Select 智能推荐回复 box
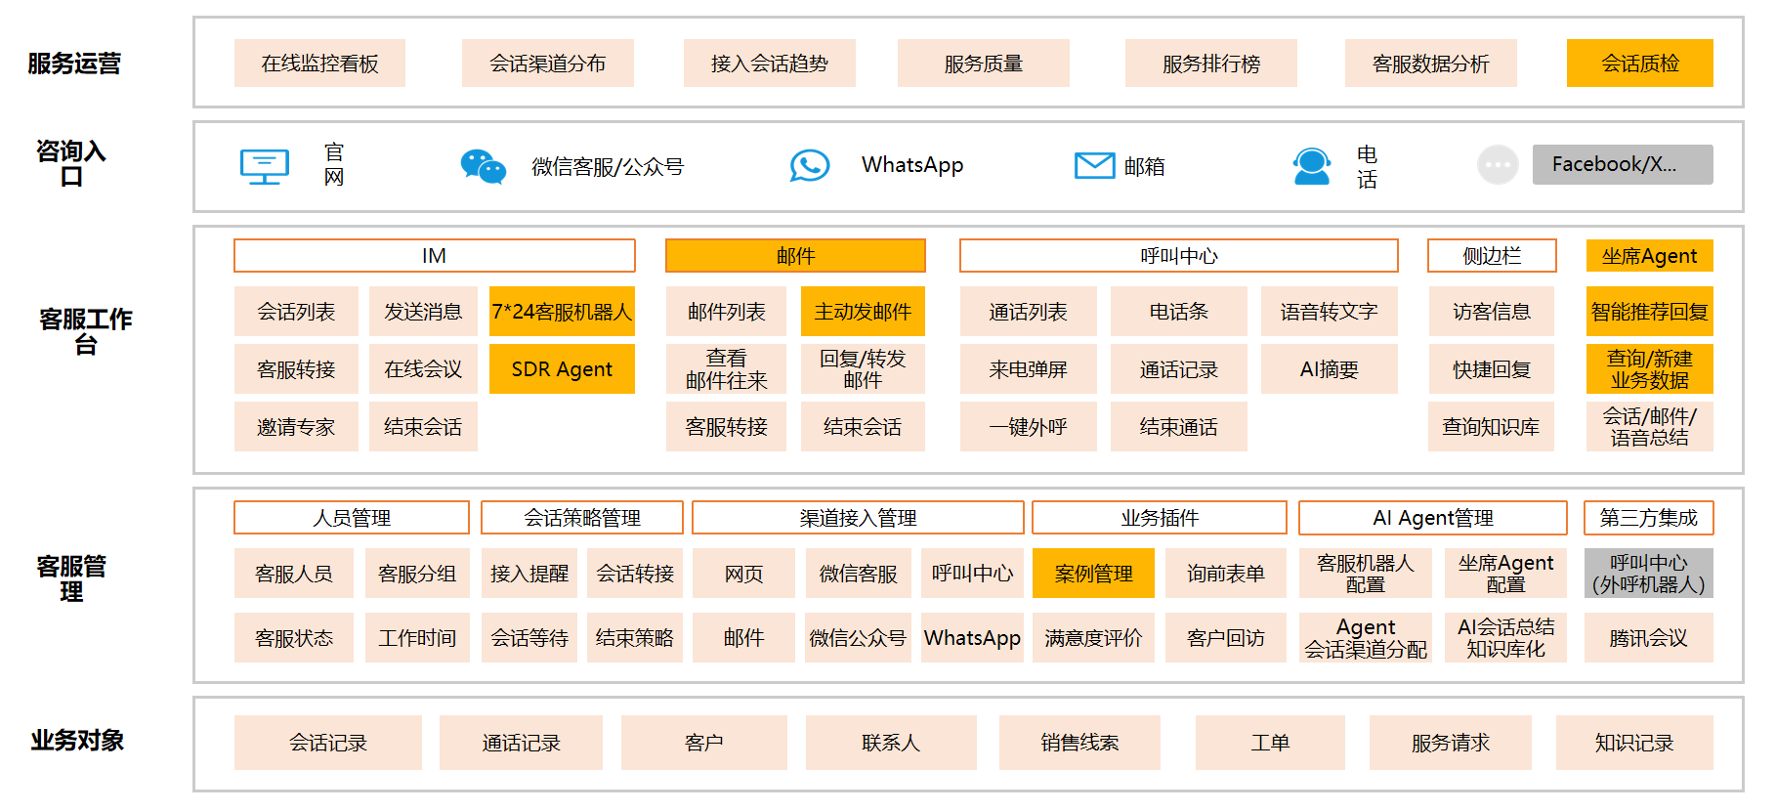The height and width of the screenshot is (812, 1776). click(1650, 312)
